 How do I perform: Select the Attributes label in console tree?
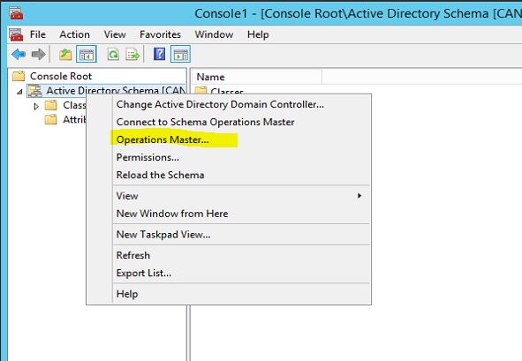click(x=74, y=119)
